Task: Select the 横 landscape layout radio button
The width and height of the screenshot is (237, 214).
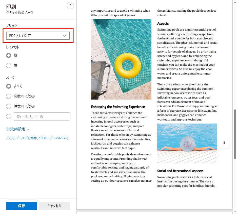Action: 9,65
